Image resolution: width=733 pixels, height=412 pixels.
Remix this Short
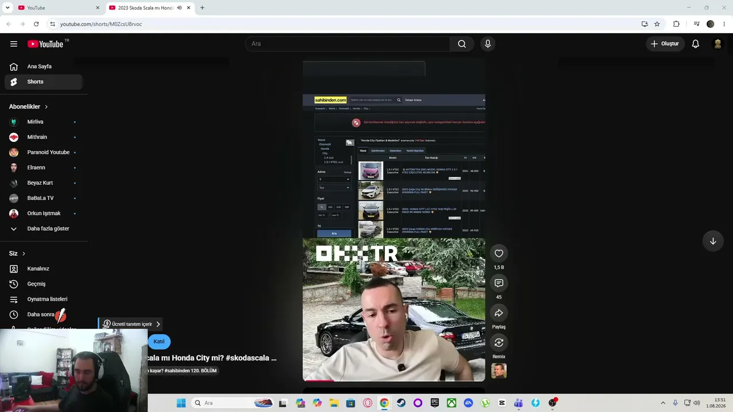[499, 343]
